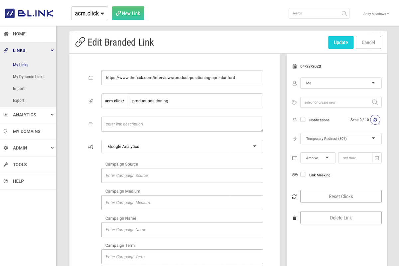Image resolution: width=399 pixels, height=266 pixels.
Task: Expand the Temporary Redirect (307) dropdown
Action: (340, 139)
